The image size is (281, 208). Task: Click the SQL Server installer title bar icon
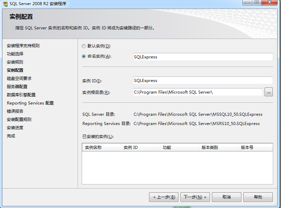click(x=5, y=4)
